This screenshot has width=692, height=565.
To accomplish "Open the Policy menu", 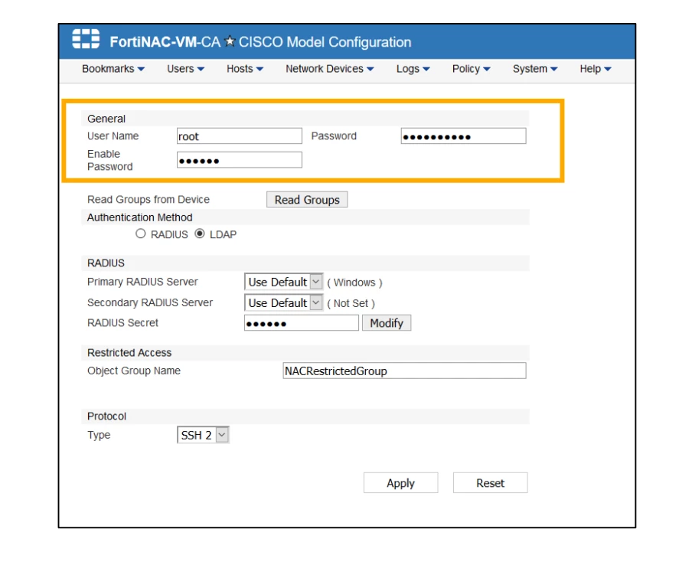I will 471,69.
